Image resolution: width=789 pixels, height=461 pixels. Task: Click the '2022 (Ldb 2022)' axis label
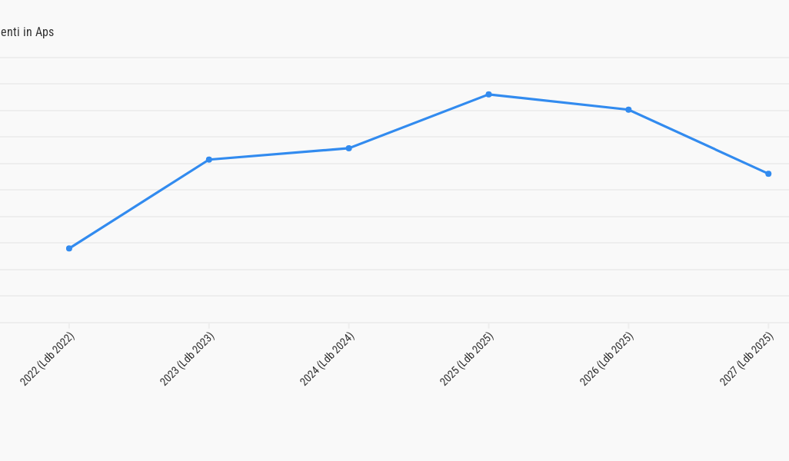point(48,359)
